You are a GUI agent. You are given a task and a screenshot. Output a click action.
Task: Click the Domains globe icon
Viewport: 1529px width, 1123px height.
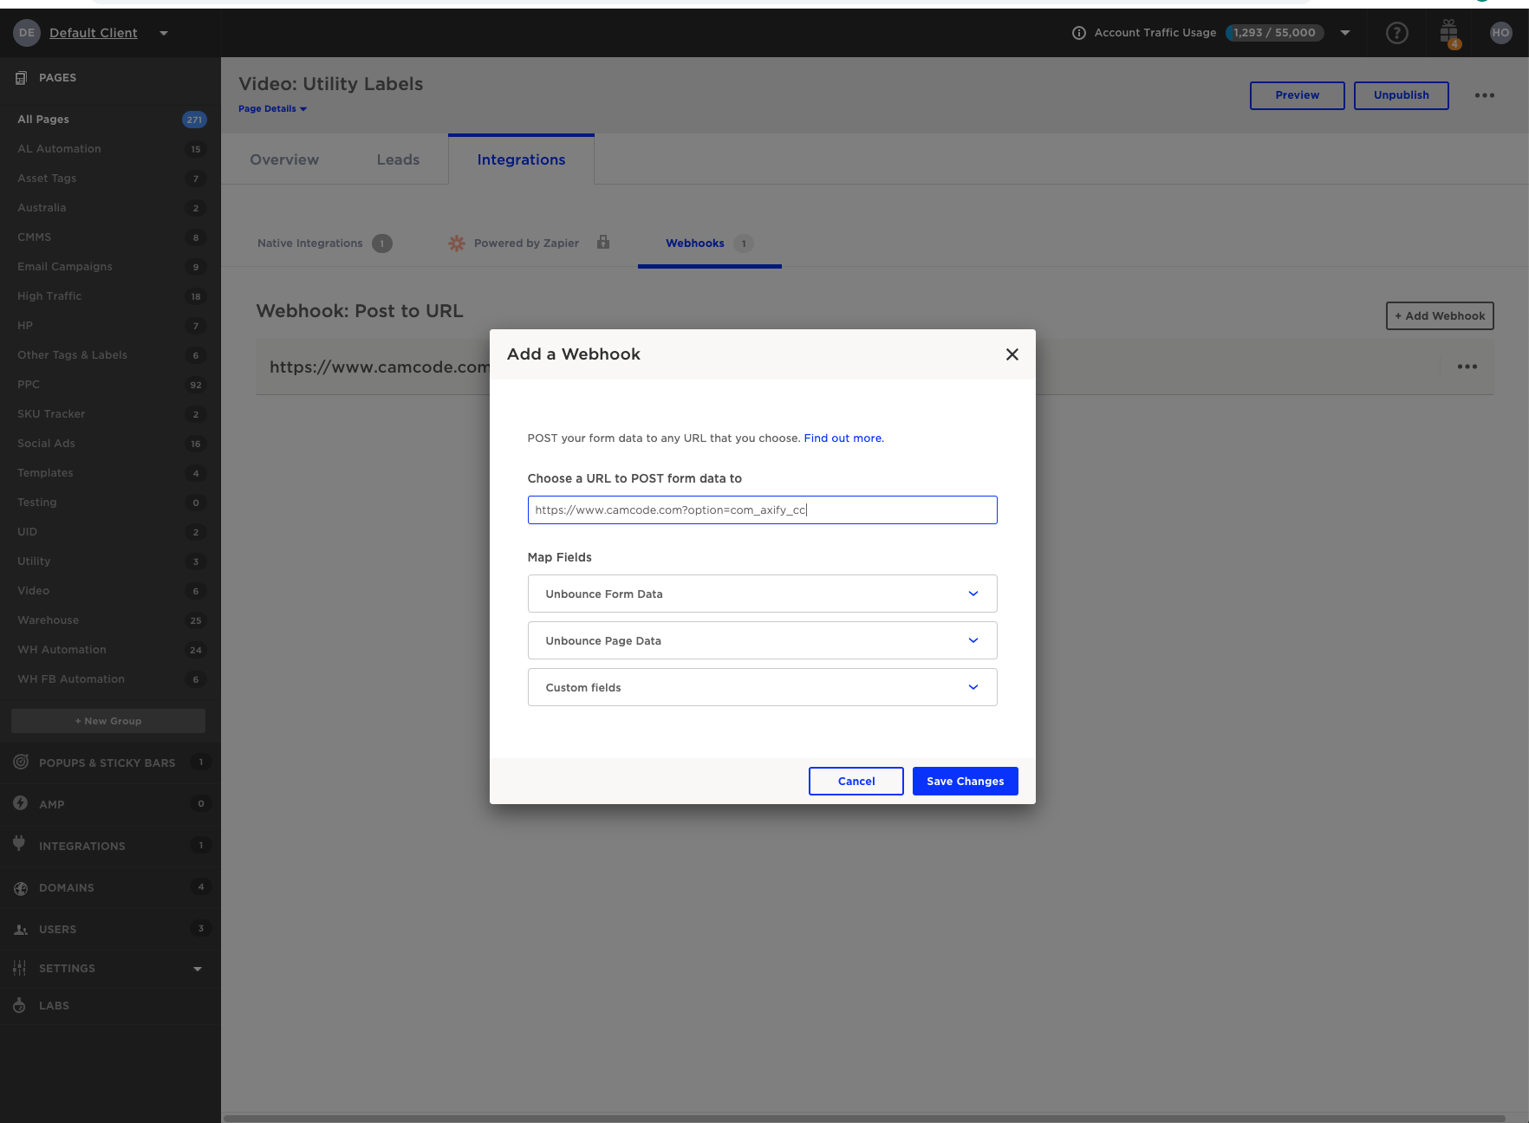pyautogui.click(x=21, y=887)
